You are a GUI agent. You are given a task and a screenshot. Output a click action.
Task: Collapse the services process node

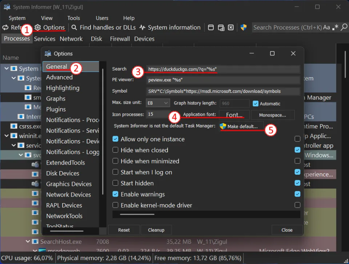(x=13, y=145)
